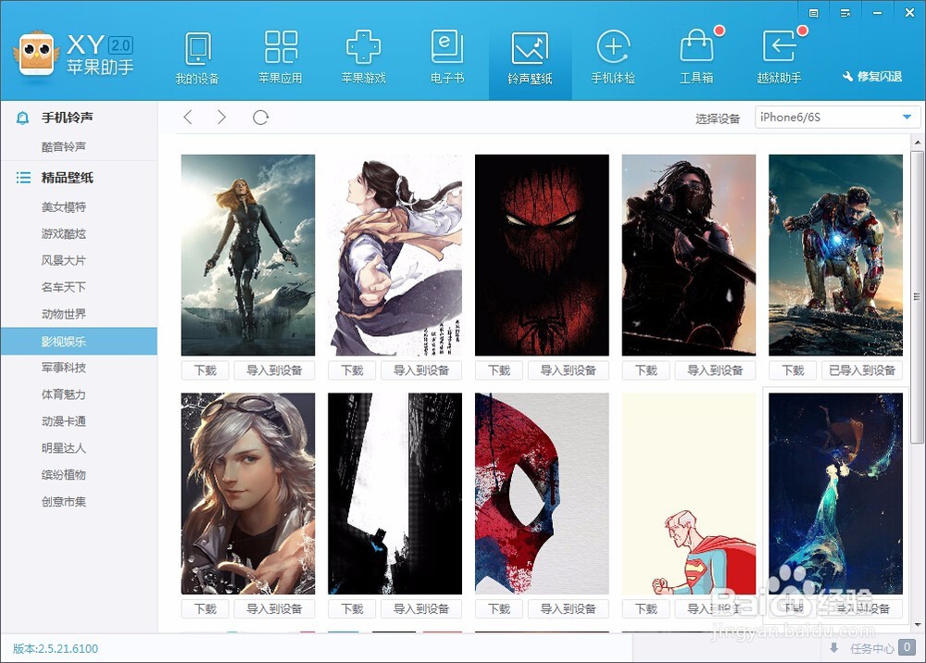Click the version text 版本:2.5.21.6100
926x663 pixels.
pos(56,648)
